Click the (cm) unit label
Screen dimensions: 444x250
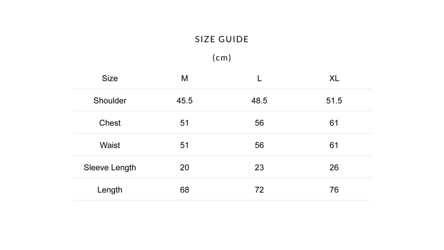(222, 57)
